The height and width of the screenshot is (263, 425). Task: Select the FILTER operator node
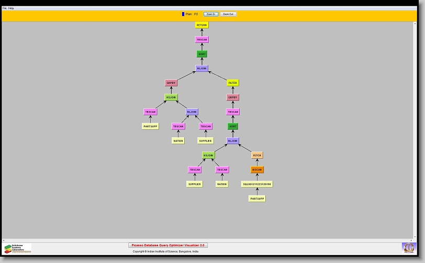coord(232,83)
